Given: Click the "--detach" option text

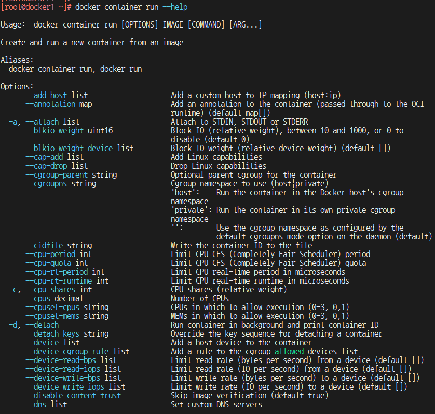Looking at the screenshot, I should (42, 325).
